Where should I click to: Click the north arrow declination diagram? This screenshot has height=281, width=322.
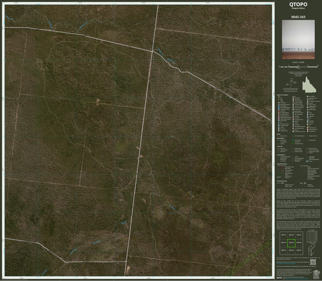(x=292, y=83)
